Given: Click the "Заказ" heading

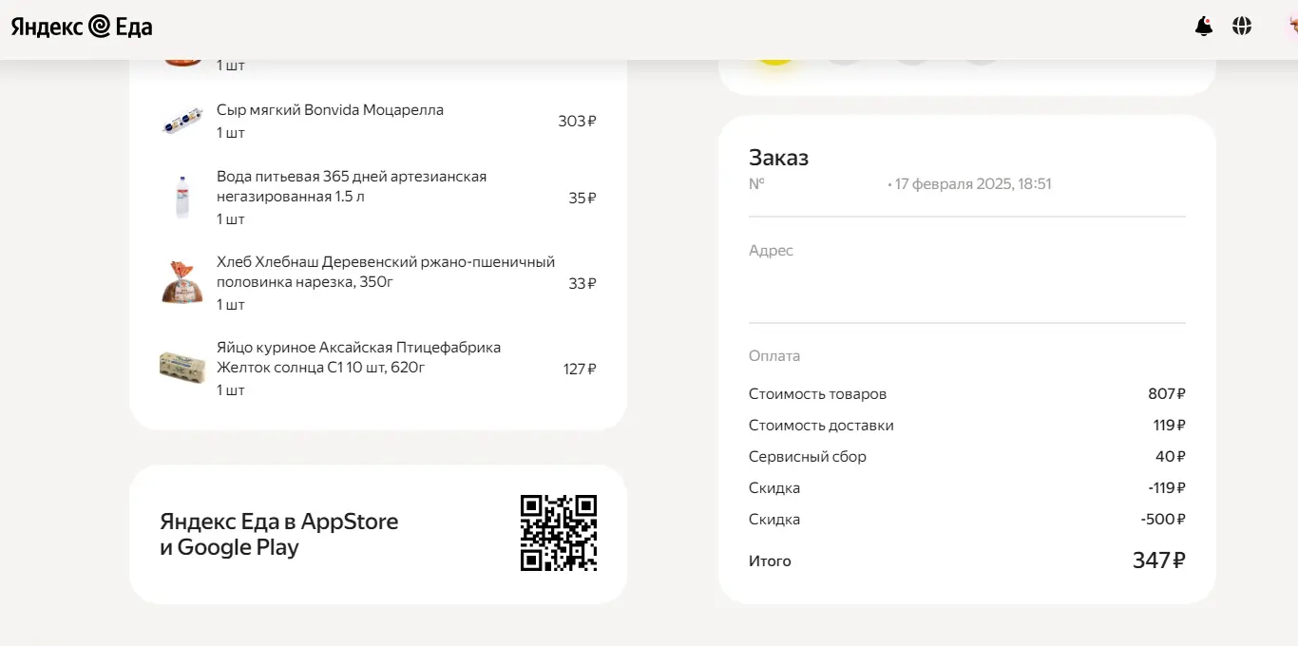Looking at the screenshot, I should coord(778,158).
